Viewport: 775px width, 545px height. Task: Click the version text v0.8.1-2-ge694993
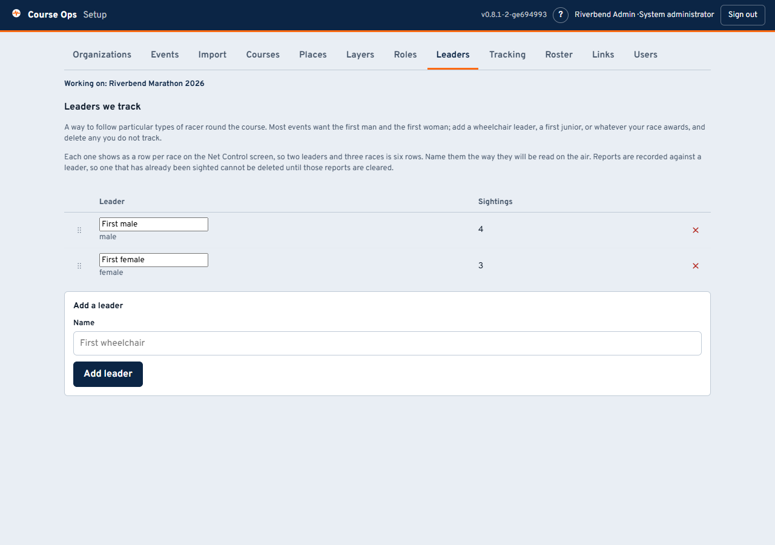pyautogui.click(x=514, y=15)
